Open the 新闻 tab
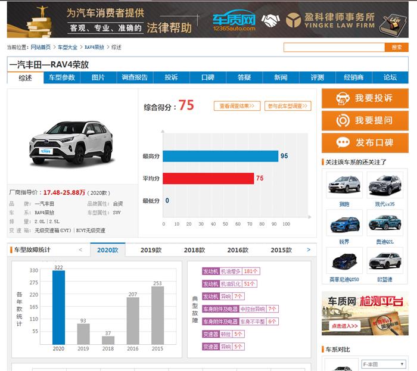Image resolution: width=417 pixels, height=371 pixels. (x=281, y=77)
